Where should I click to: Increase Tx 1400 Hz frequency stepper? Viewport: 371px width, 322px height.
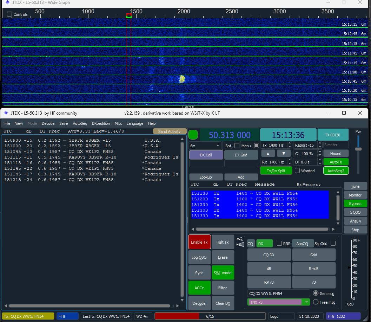pos(290,143)
